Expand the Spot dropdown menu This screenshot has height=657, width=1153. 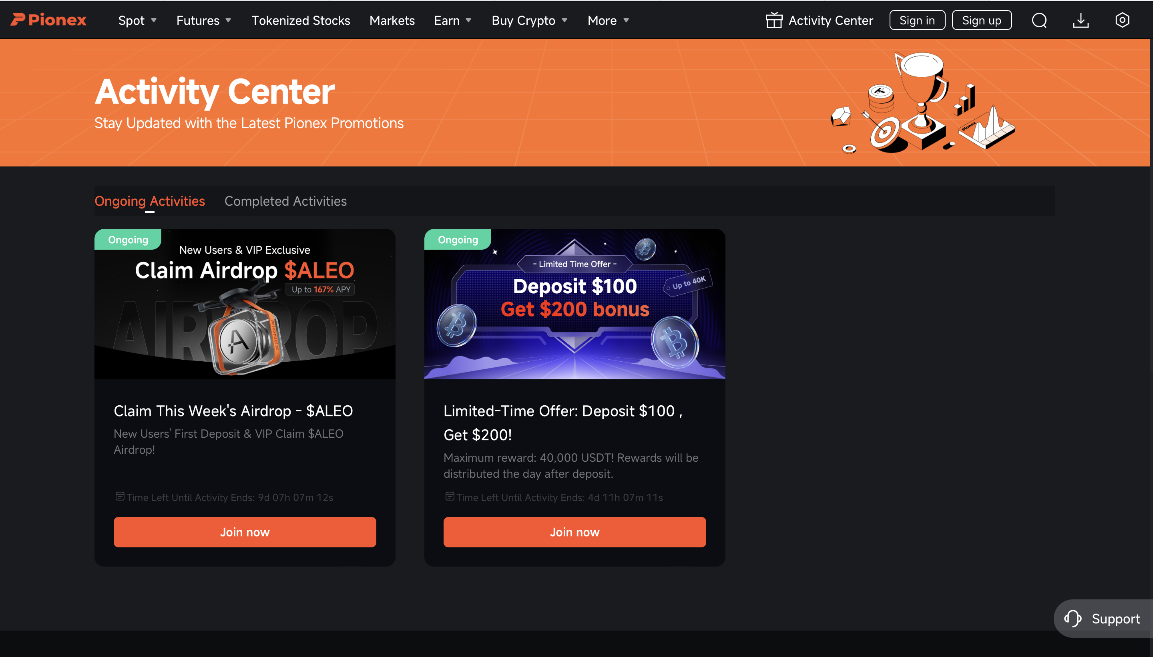pyautogui.click(x=138, y=20)
